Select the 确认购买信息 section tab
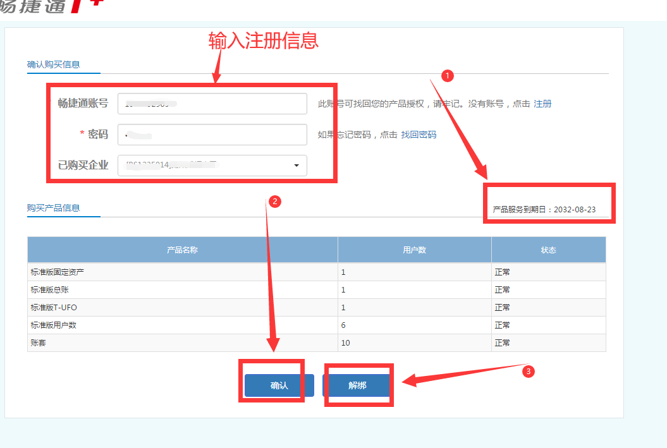The width and height of the screenshot is (667, 448). (x=54, y=64)
